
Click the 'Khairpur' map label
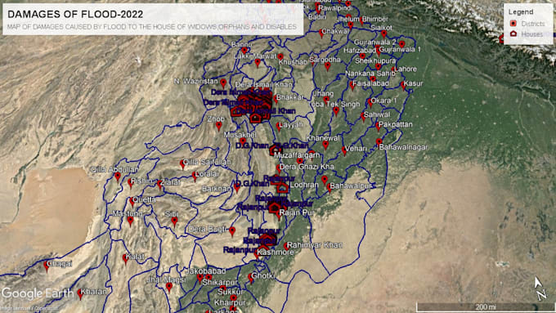pyautogui.click(x=230, y=302)
